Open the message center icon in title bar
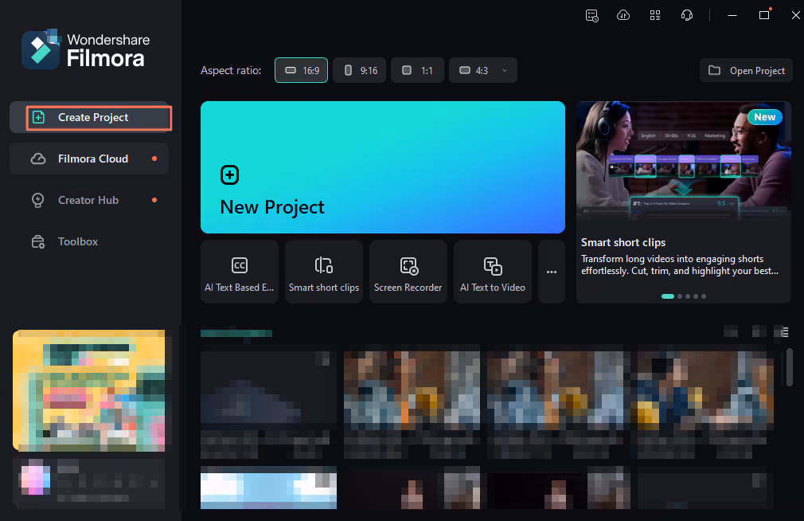The height and width of the screenshot is (521, 804). 591,15
